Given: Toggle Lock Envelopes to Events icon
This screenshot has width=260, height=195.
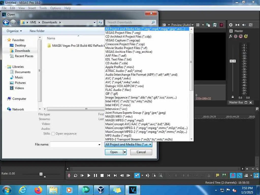Looking at the screenshot, I should coord(256,175).
